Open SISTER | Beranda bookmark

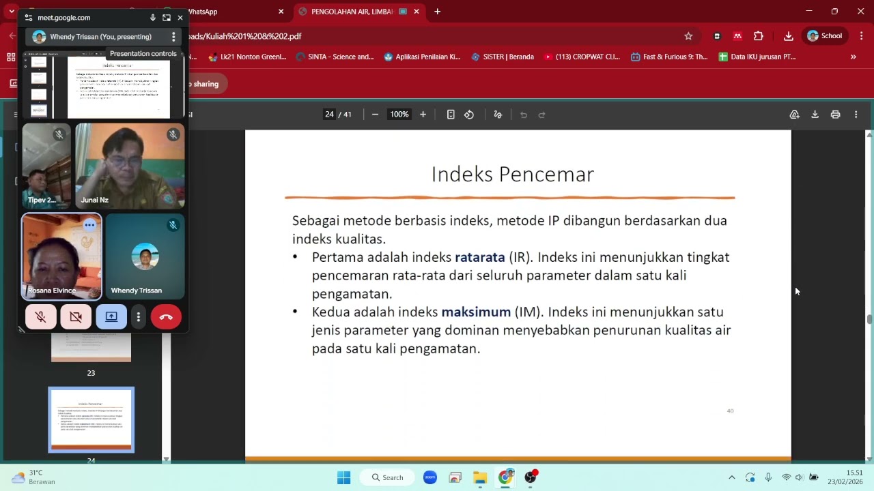(502, 57)
